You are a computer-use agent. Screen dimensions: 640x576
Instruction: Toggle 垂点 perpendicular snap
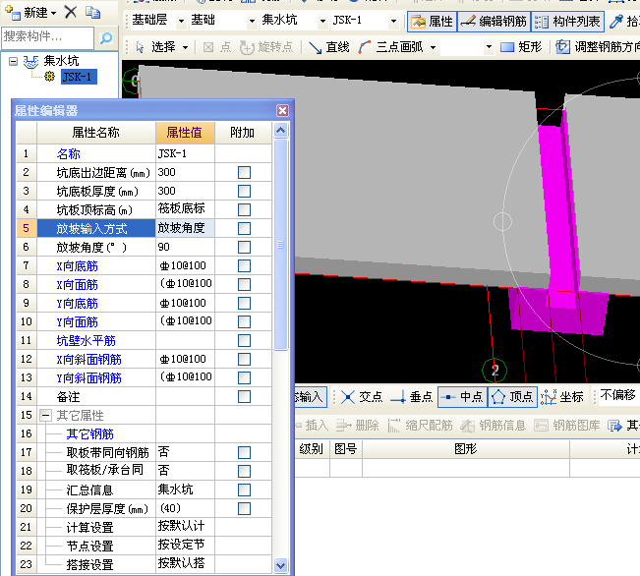point(411,397)
